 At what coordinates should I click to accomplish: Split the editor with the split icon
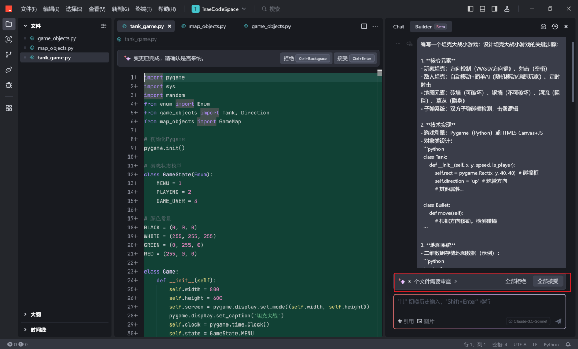[x=364, y=26]
